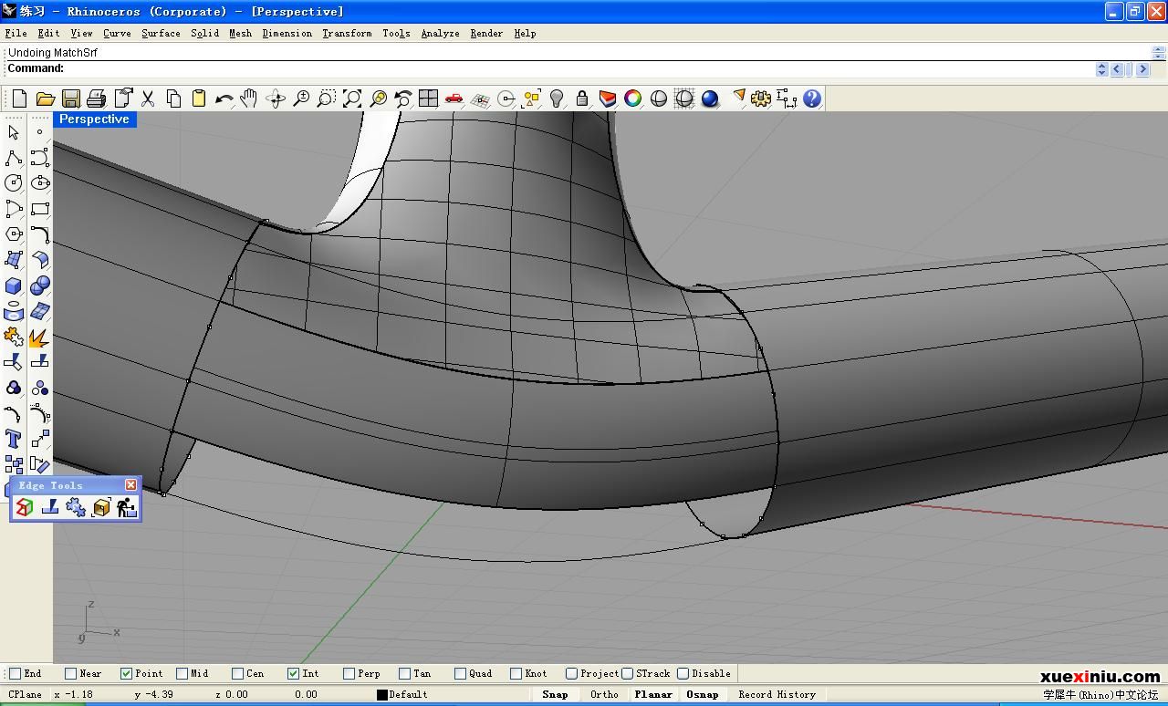
Task: Toggle Planar mode in status bar
Action: point(653,694)
